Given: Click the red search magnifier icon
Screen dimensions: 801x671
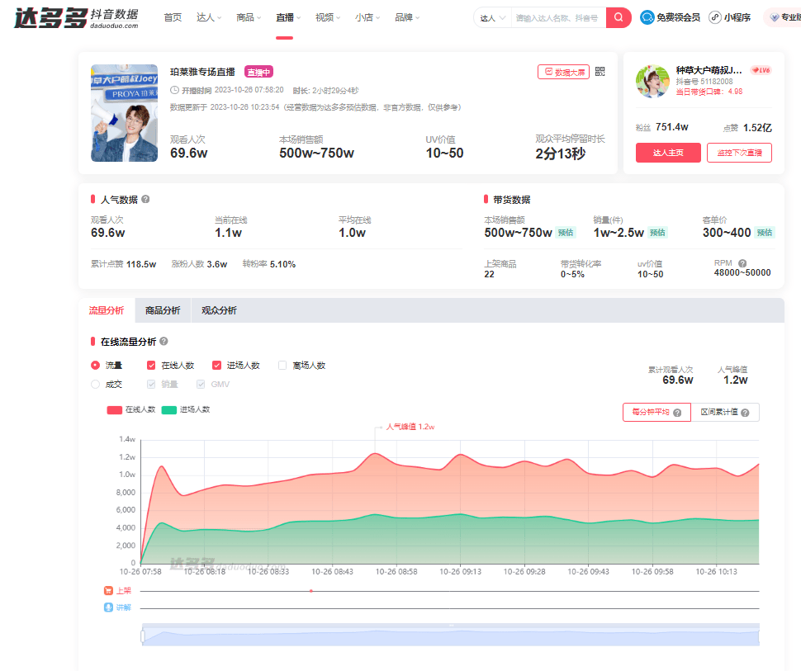Looking at the screenshot, I should click(x=618, y=17).
